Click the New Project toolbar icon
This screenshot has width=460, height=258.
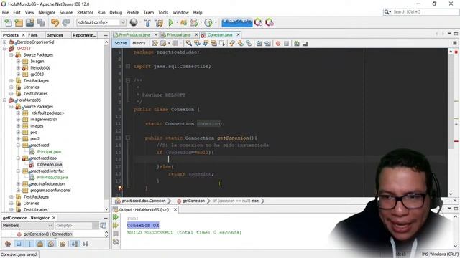(x=19, y=22)
